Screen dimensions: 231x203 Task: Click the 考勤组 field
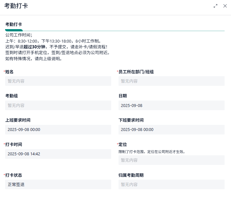(58, 105)
